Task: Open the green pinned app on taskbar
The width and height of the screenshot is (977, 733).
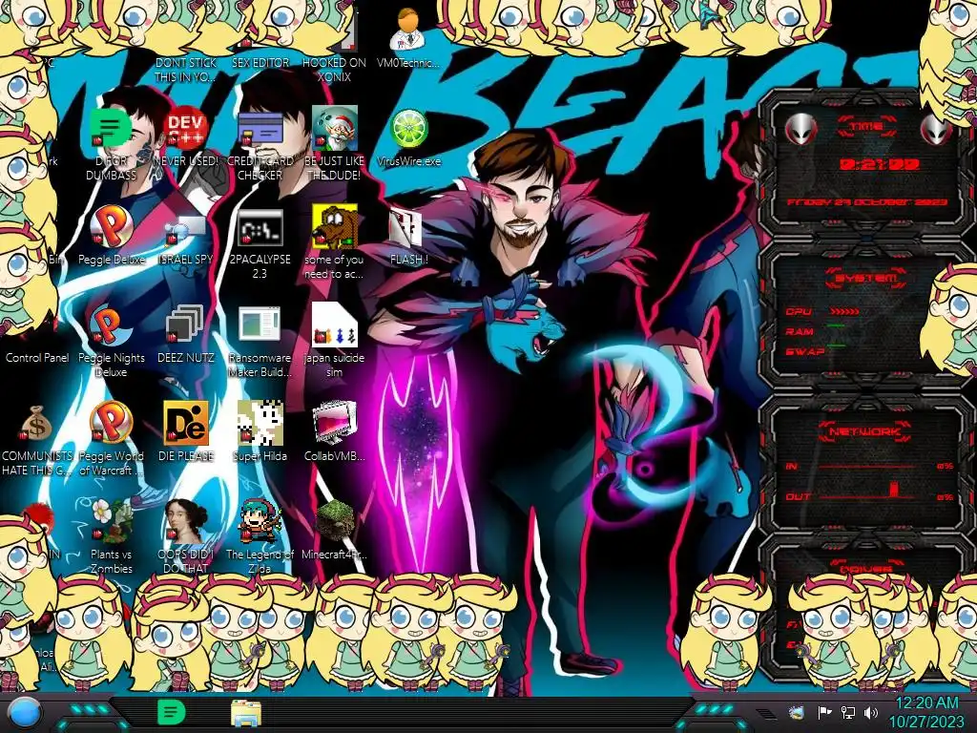Action: click(172, 712)
